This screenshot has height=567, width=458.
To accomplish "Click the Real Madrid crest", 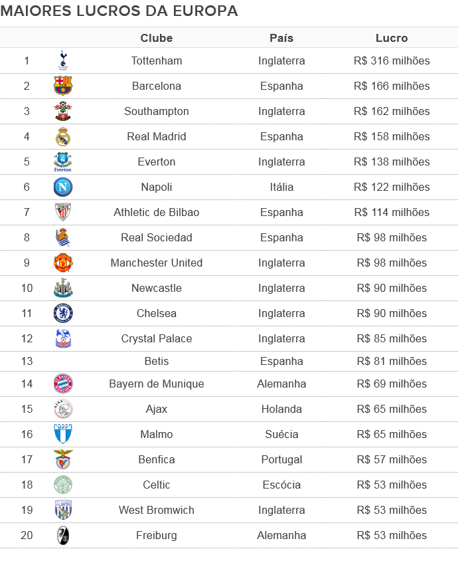I will click(x=63, y=136).
